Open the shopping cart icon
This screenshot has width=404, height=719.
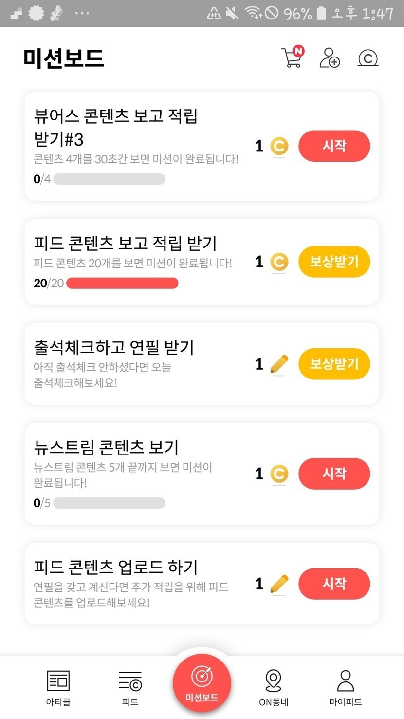coord(293,57)
